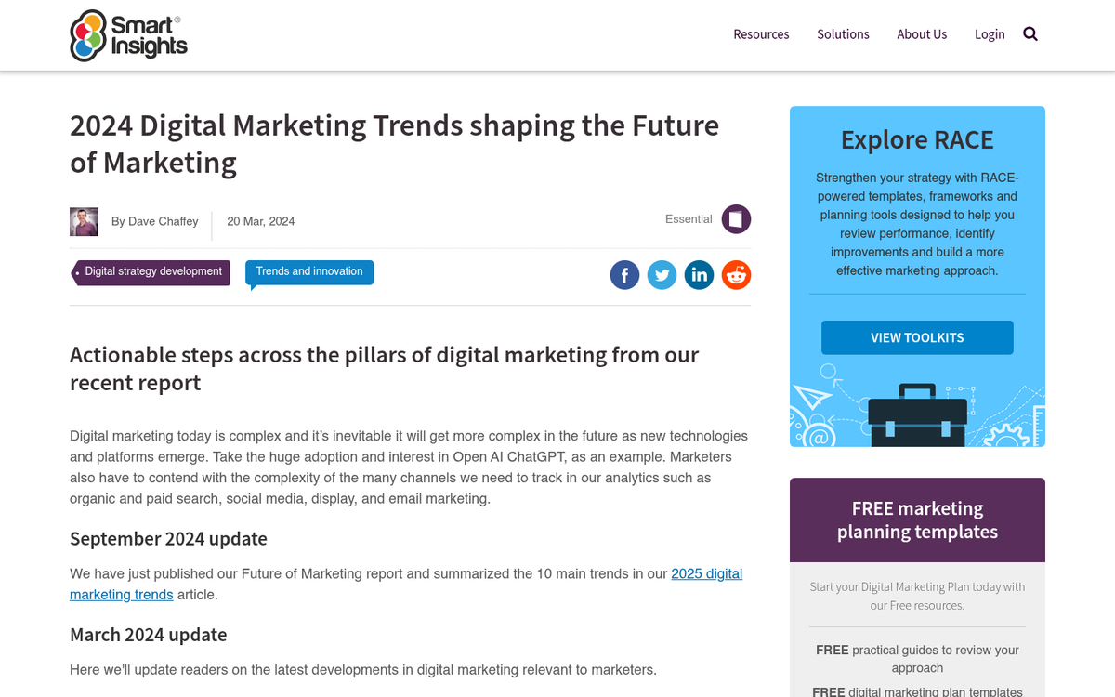Click Dave Chaffey's author avatar
The image size is (1115, 697).
coord(84,221)
